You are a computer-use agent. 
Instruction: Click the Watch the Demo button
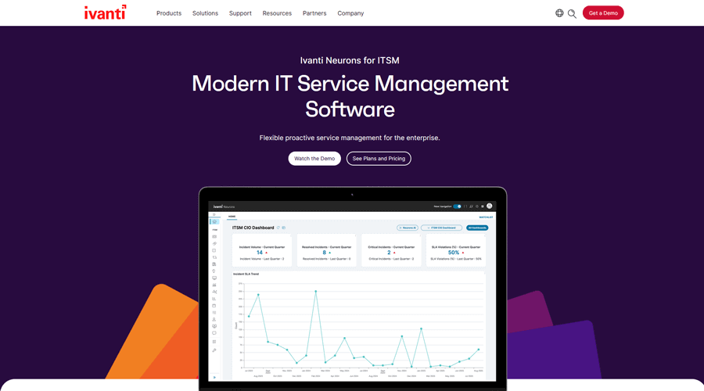314,159
